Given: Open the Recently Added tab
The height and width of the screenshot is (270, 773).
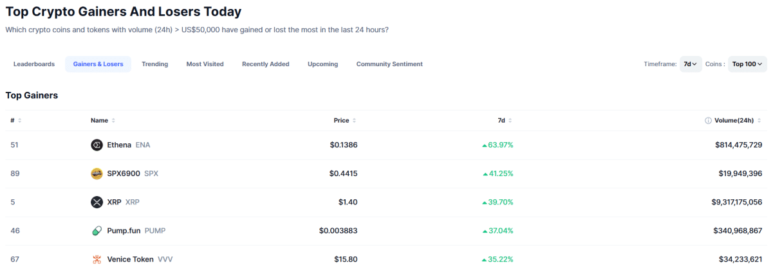Looking at the screenshot, I should (266, 64).
